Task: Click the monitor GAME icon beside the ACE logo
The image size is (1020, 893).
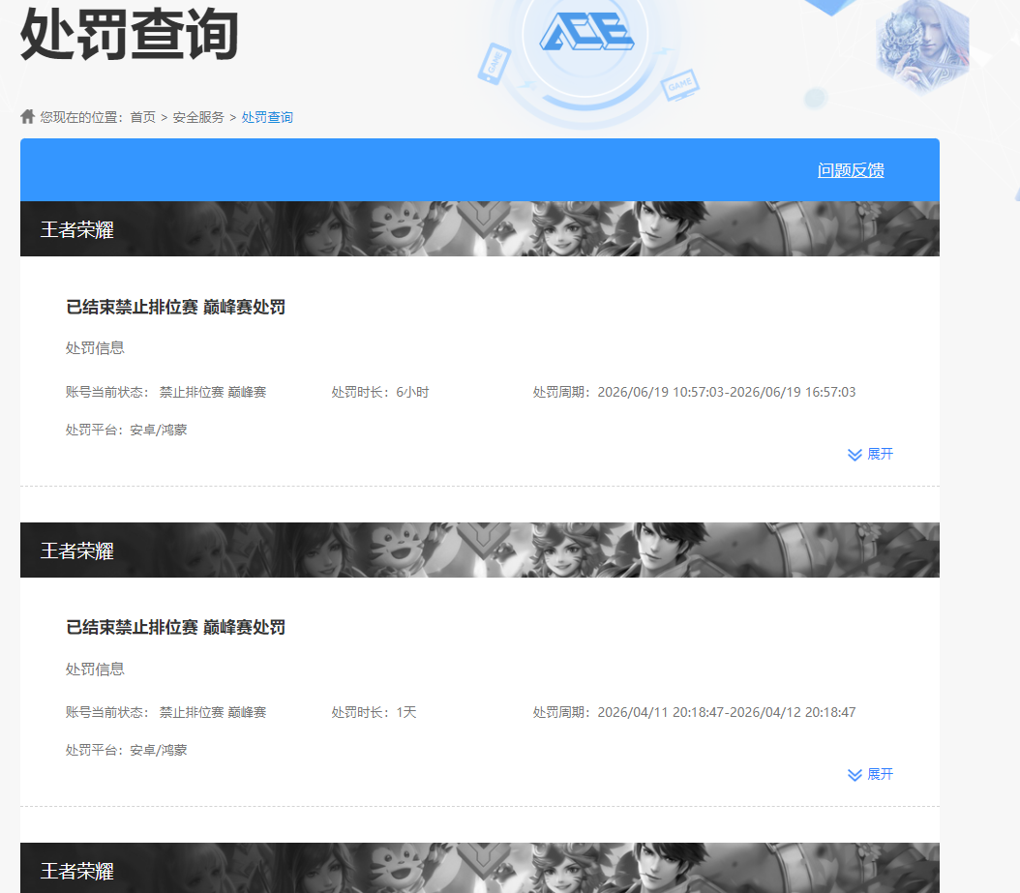Action: (680, 85)
